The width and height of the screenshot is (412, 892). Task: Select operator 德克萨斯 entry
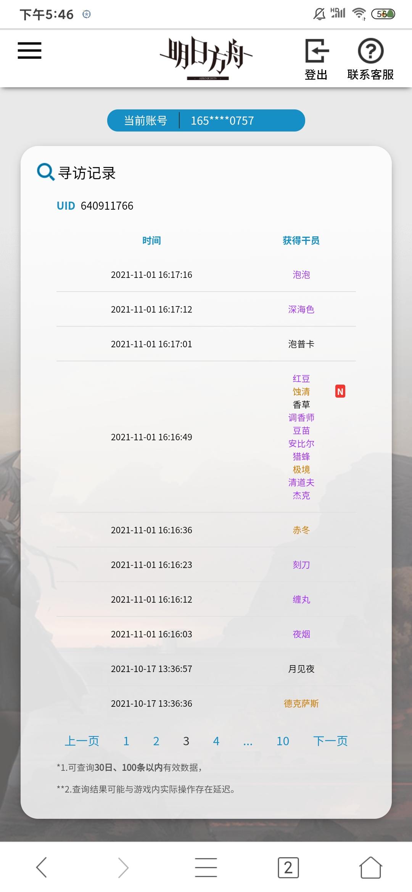point(301,703)
